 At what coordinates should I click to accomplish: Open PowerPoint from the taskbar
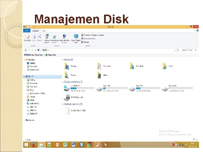tap(97, 145)
